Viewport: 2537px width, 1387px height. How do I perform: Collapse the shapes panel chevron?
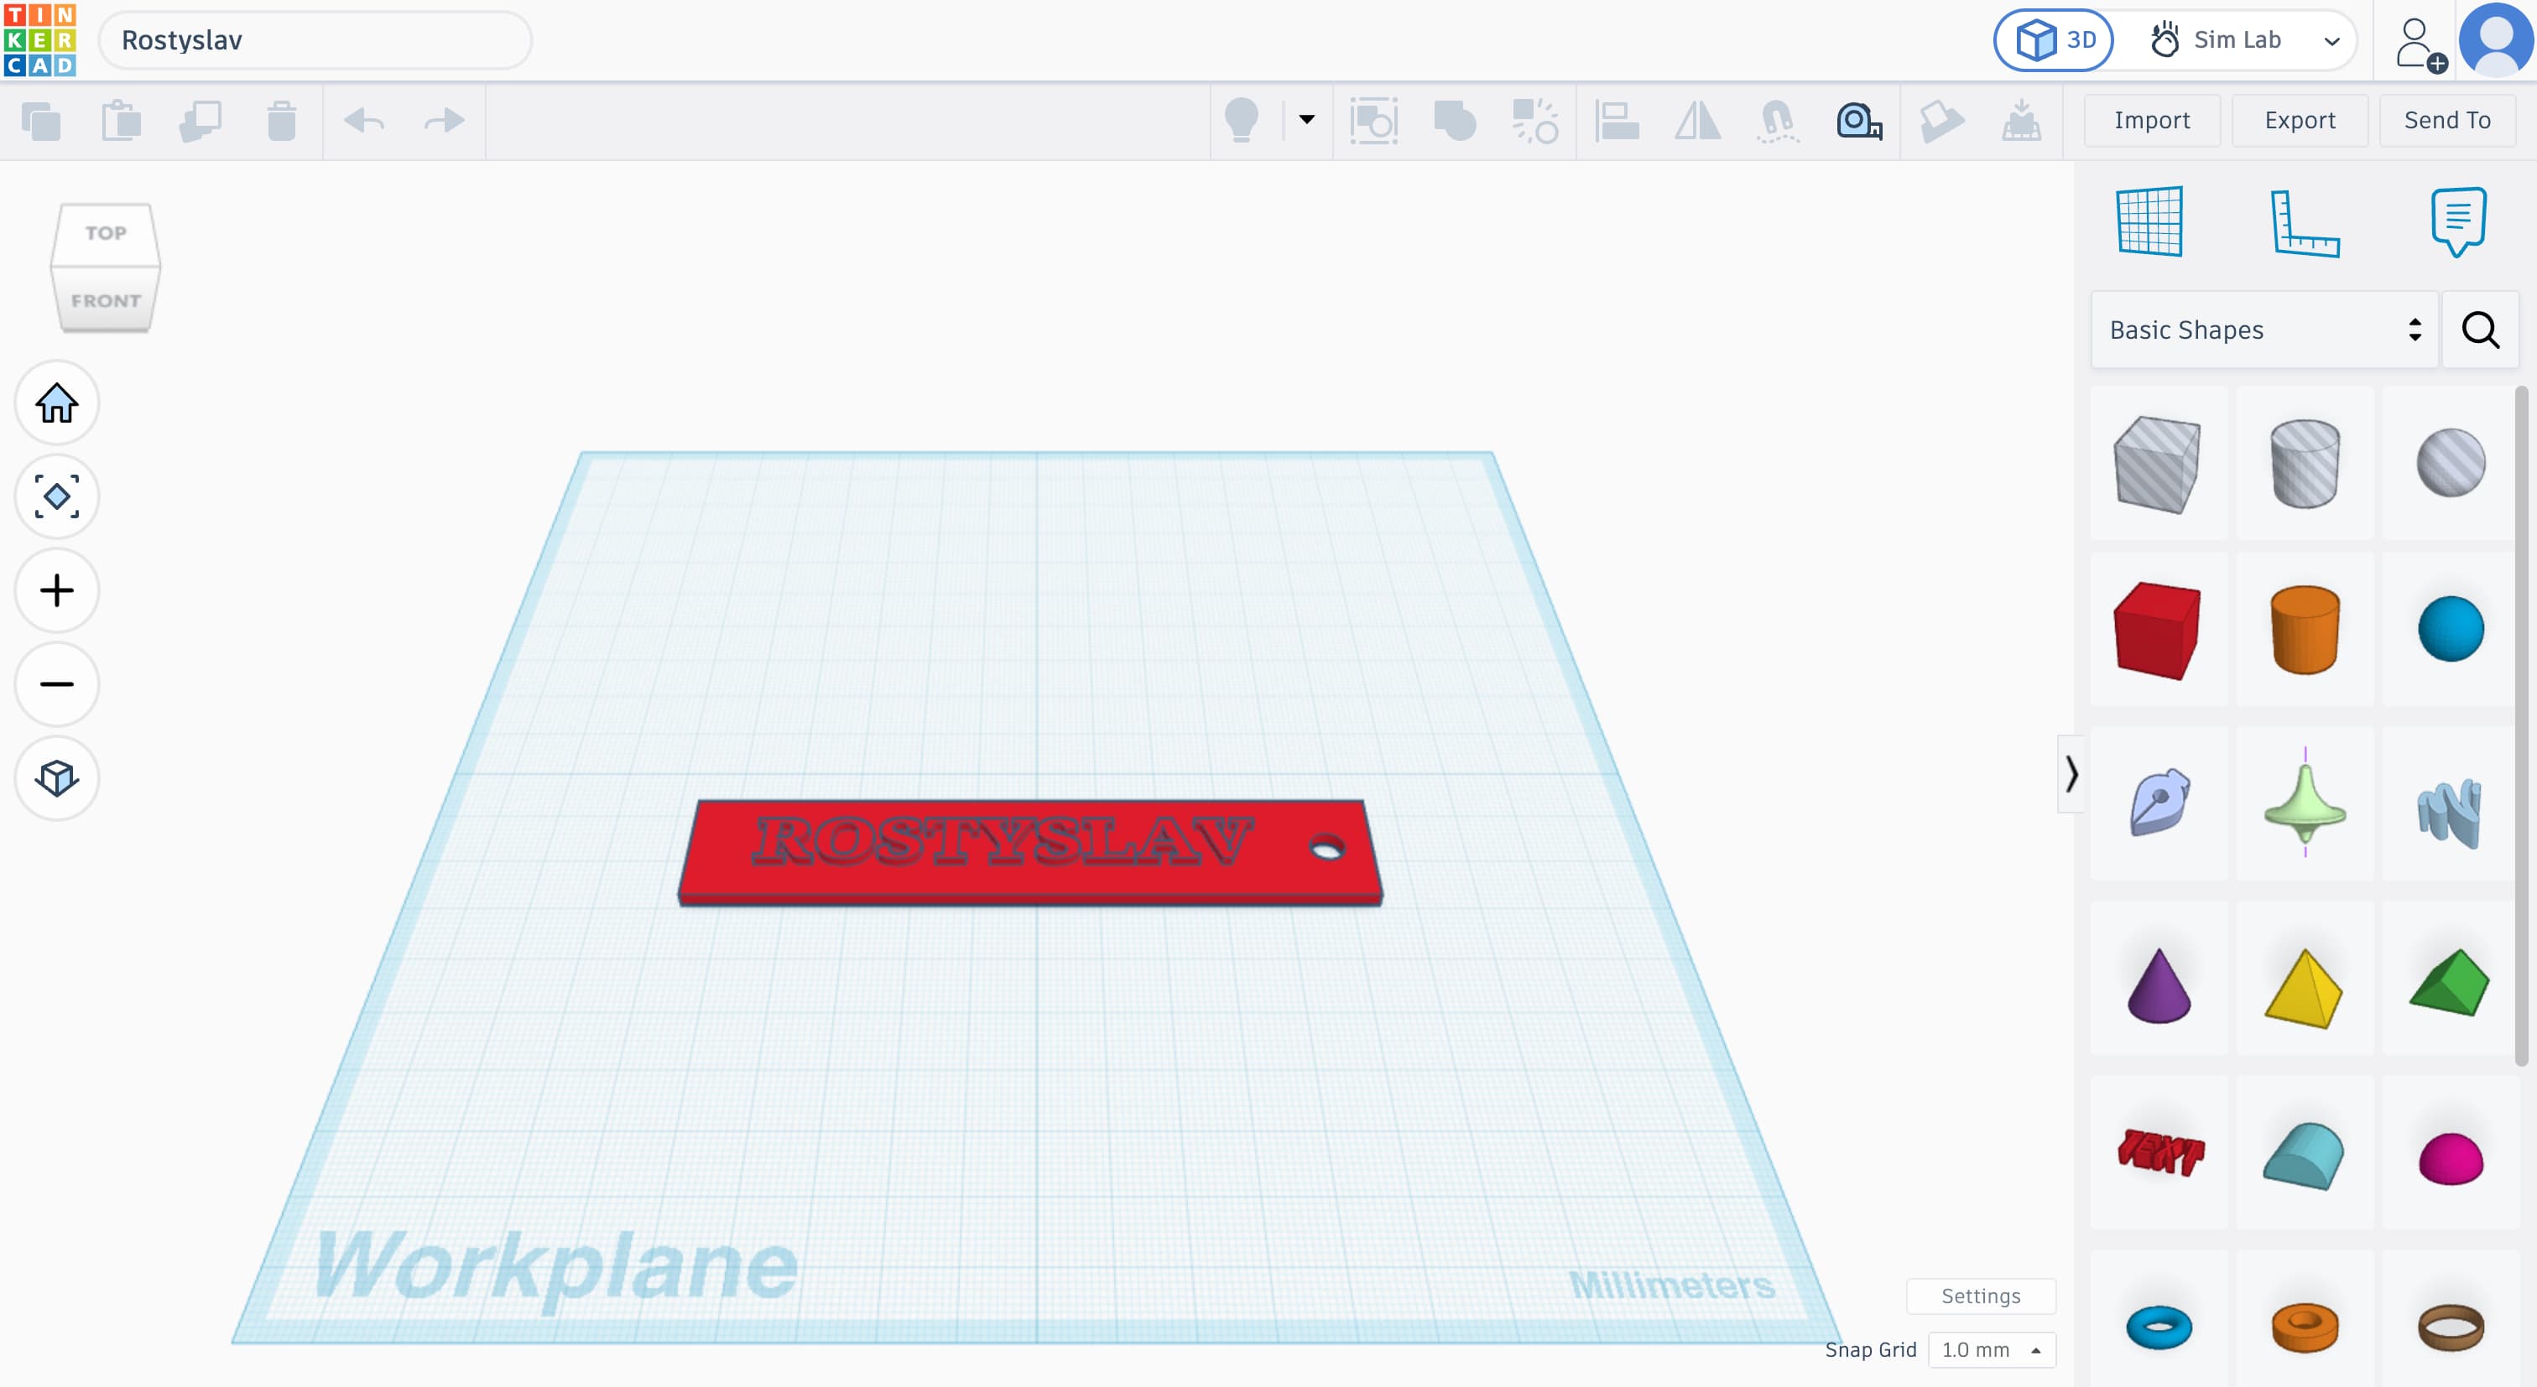pos(2071,774)
